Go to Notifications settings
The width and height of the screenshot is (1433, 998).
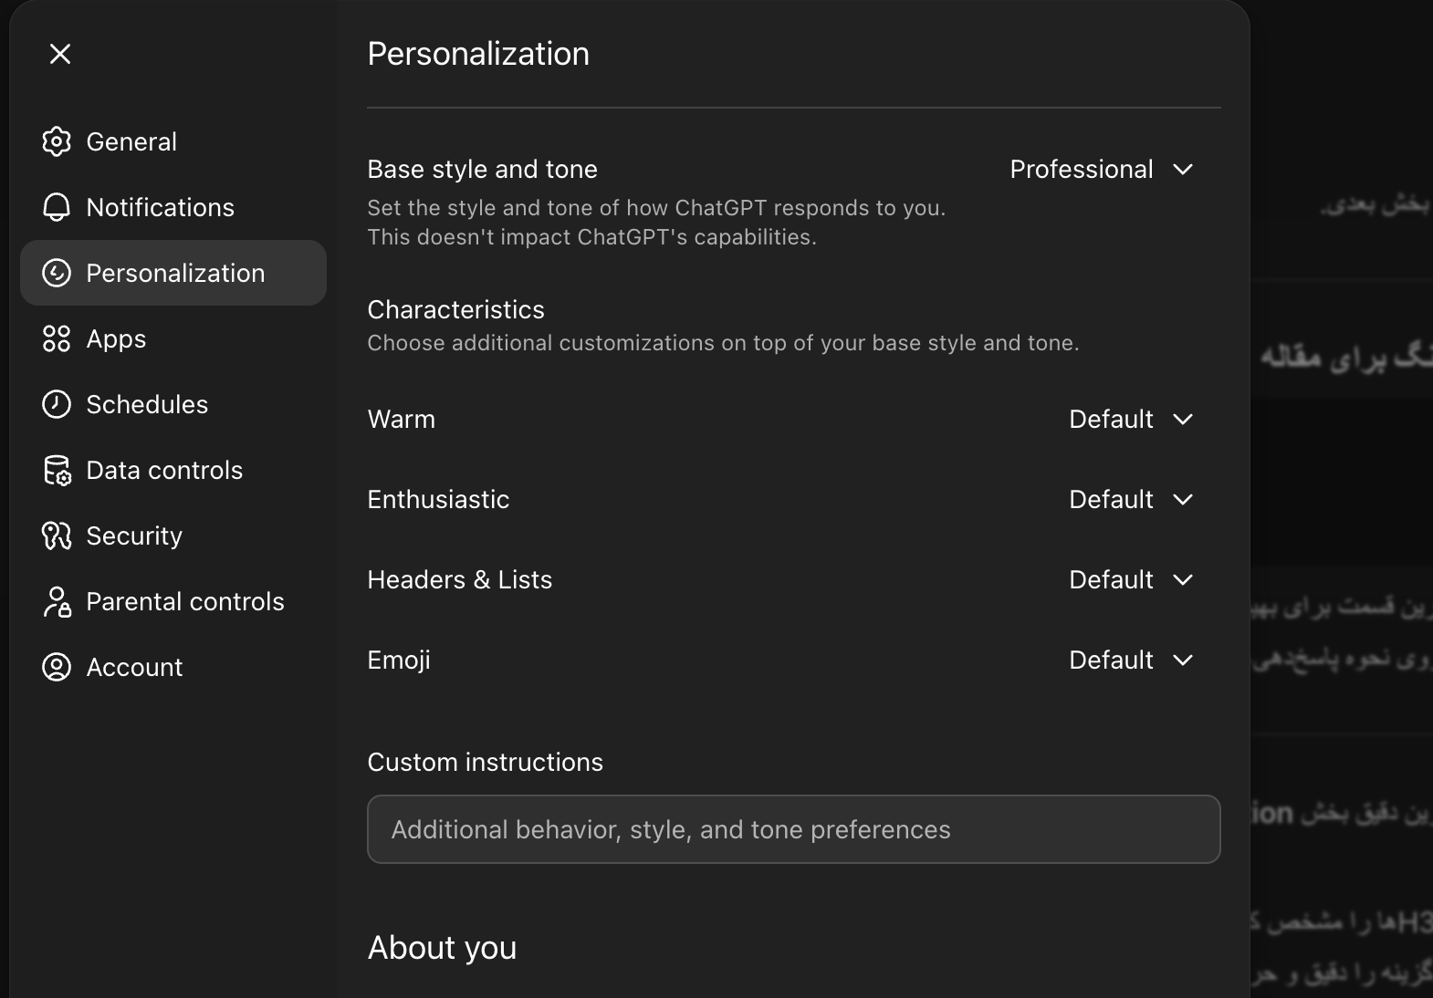[173, 207]
